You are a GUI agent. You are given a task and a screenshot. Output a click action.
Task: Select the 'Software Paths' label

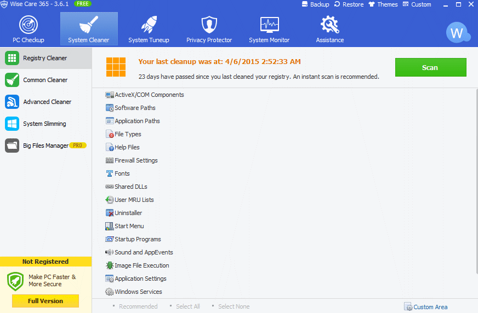pyautogui.click(x=135, y=108)
